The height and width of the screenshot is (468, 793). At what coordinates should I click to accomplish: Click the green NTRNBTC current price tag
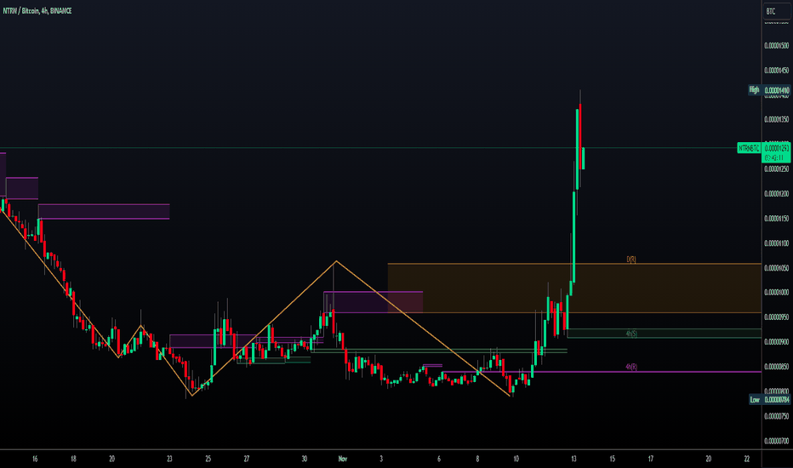[749, 148]
